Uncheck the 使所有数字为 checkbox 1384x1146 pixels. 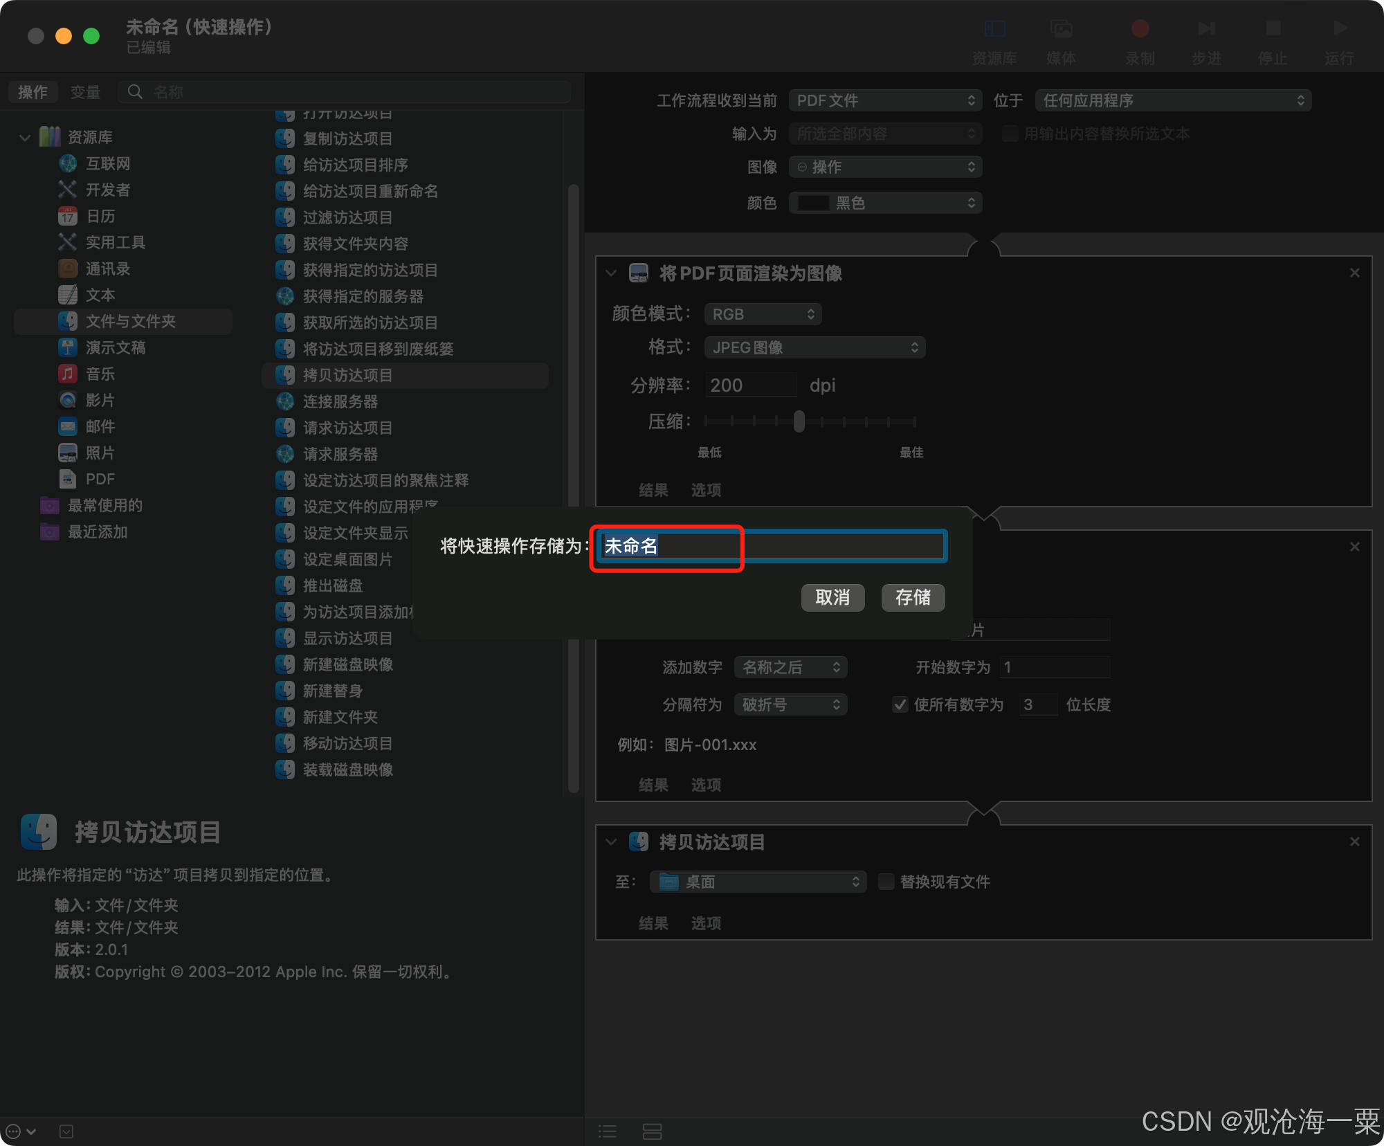coord(900,704)
